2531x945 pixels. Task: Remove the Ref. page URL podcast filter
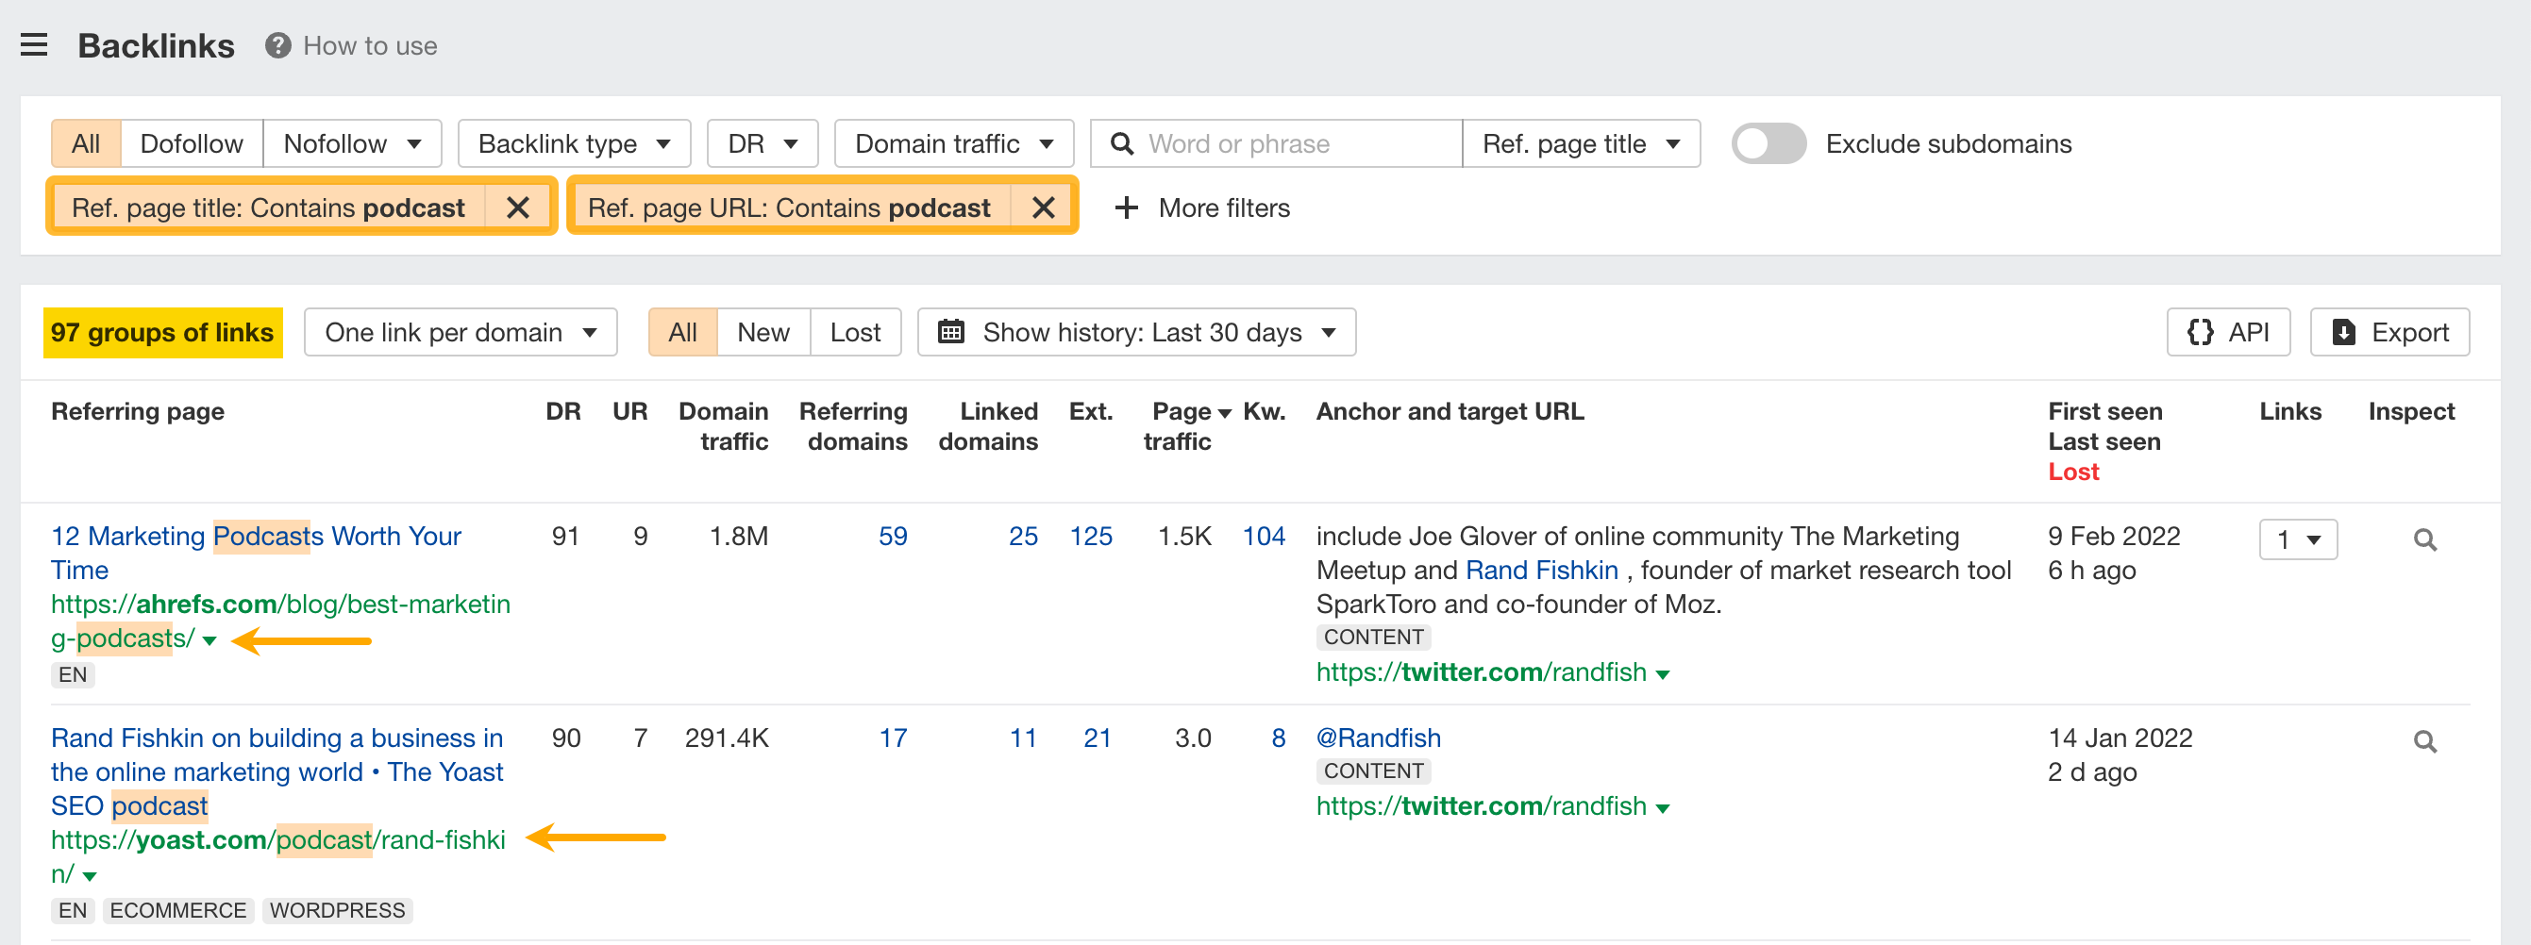click(1044, 207)
